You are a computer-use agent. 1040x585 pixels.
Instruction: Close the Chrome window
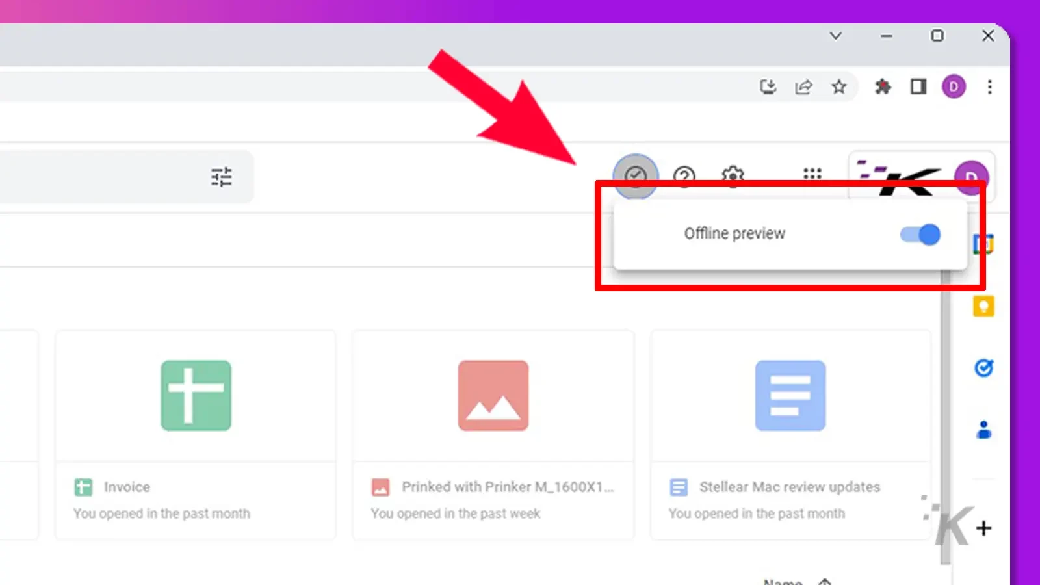(x=988, y=36)
